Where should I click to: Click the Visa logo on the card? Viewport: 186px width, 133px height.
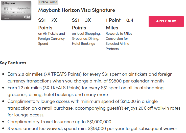27,17
